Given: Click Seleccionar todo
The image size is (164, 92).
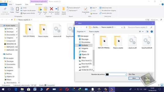Looking at the screenshot, I should [106, 8].
